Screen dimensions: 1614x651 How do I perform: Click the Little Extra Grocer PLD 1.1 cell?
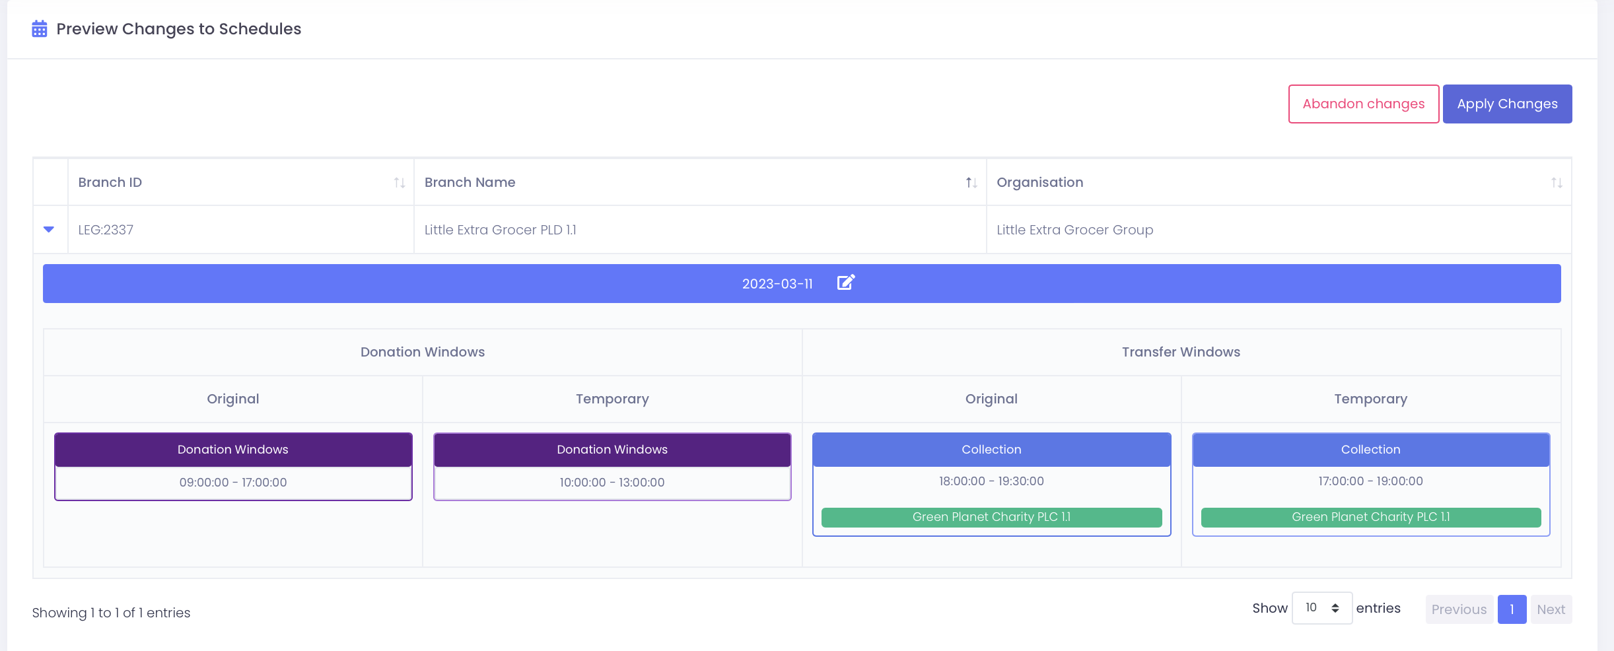click(501, 230)
